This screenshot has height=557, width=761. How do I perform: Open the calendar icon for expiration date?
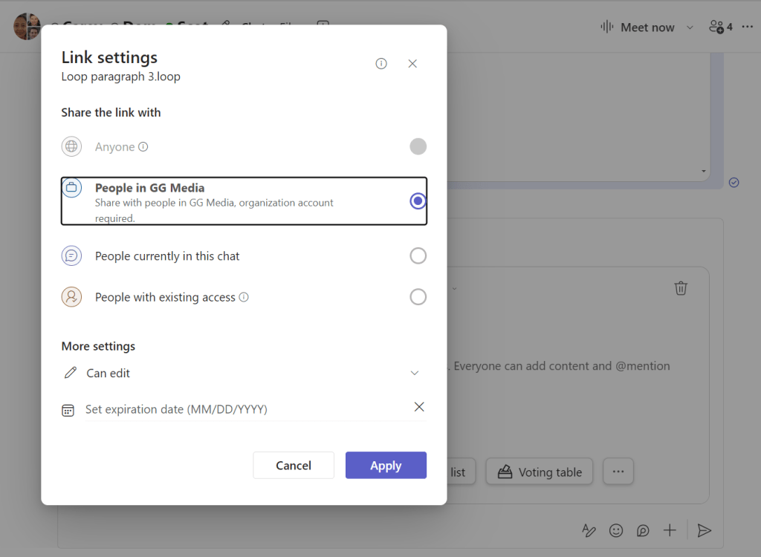coord(68,410)
